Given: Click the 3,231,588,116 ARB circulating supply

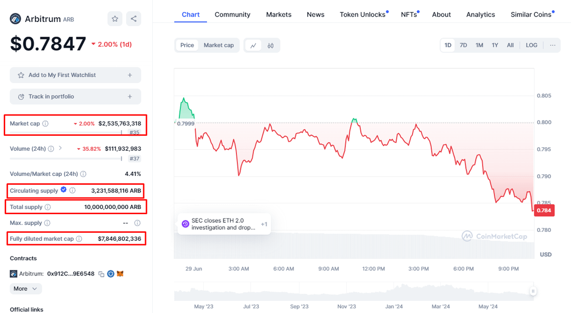Looking at the screenshot, I should (116, 190).
